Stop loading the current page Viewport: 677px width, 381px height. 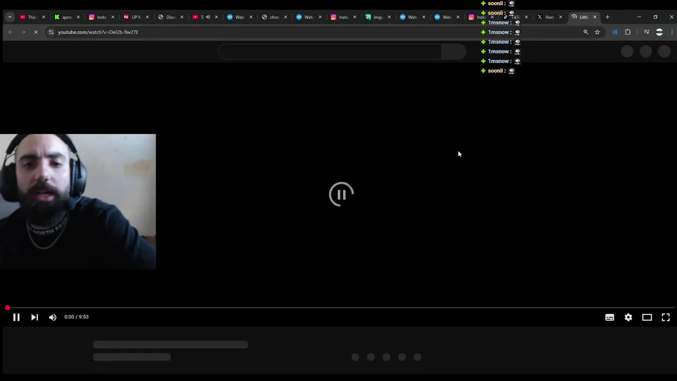coord(36,32)
